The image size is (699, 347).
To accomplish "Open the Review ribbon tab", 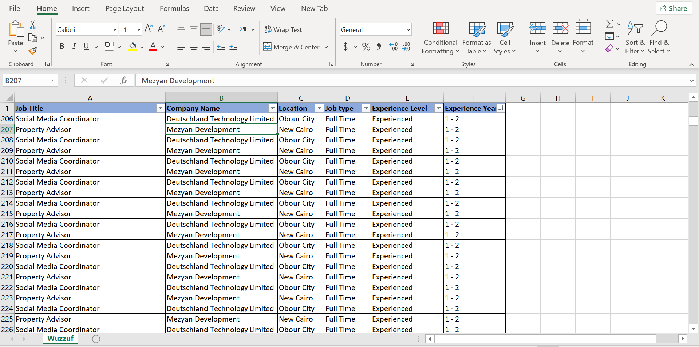I will click(244, 8).
